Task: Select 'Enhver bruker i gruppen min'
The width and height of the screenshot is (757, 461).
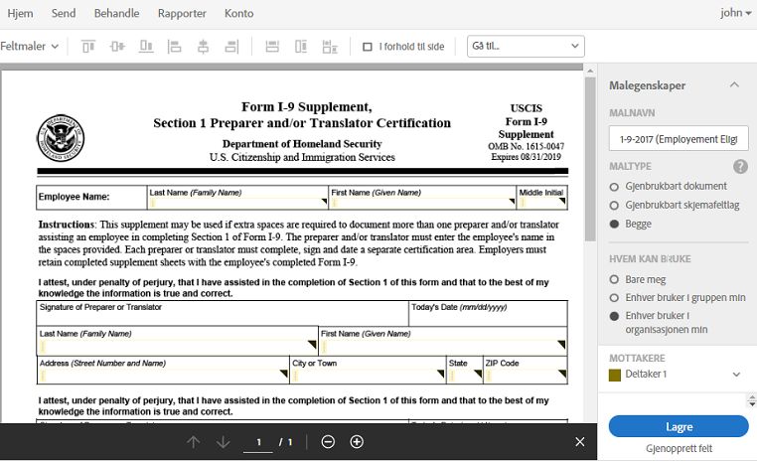Action: pos(614,298)
